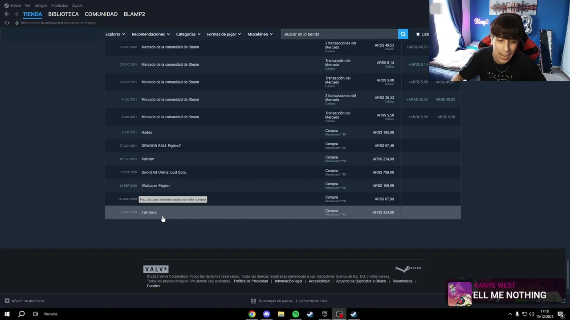The image size is (570, 320).
Task: Click the ARS$ 799,00 total amount
Action: (383, 172)
